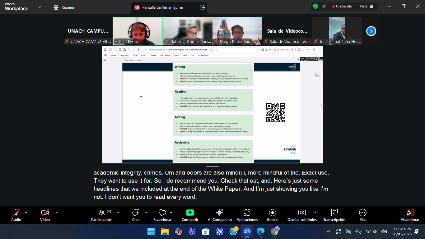The width and height of the screenshot is (425, 239).
Task: Open the Aplicaciones panel
Action: tap(247, 215)
